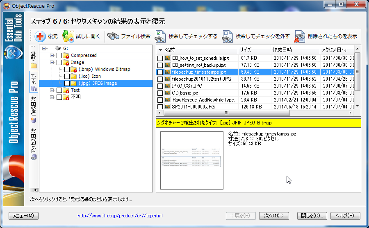Click the ObjectRescue Pro title bar icon
The image size is (369, 228).
7,6
